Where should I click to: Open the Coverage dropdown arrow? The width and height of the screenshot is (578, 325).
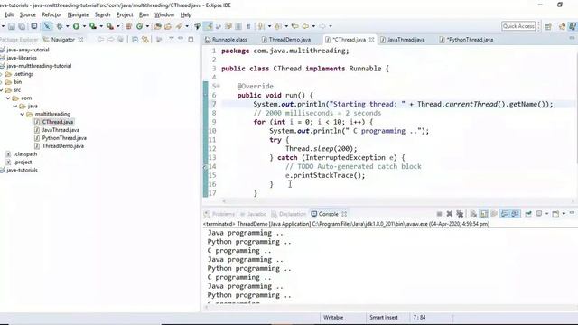(101, 26)
